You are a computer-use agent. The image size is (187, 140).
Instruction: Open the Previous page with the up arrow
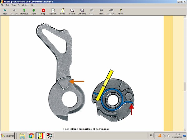point(24,12)
